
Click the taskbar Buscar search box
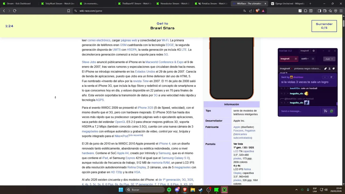[145, 190]
